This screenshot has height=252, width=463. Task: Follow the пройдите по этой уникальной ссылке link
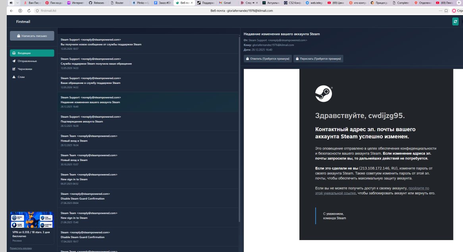tap(372, 190)
